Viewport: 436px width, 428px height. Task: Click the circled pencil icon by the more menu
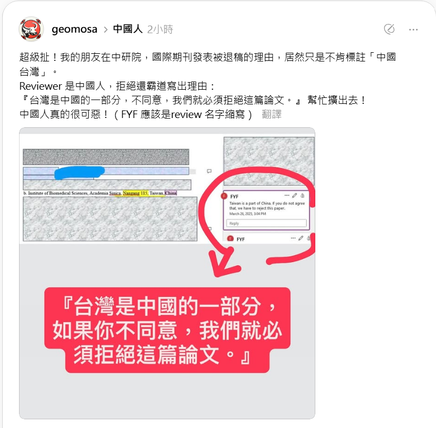pyautogui.click(x=389, y=29)
